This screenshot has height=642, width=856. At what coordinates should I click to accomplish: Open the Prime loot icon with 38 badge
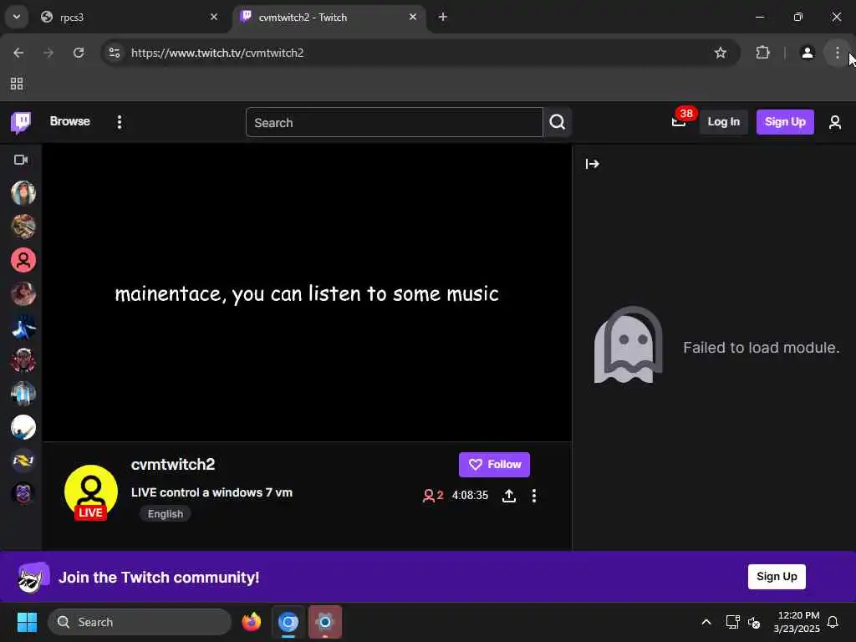679,120
